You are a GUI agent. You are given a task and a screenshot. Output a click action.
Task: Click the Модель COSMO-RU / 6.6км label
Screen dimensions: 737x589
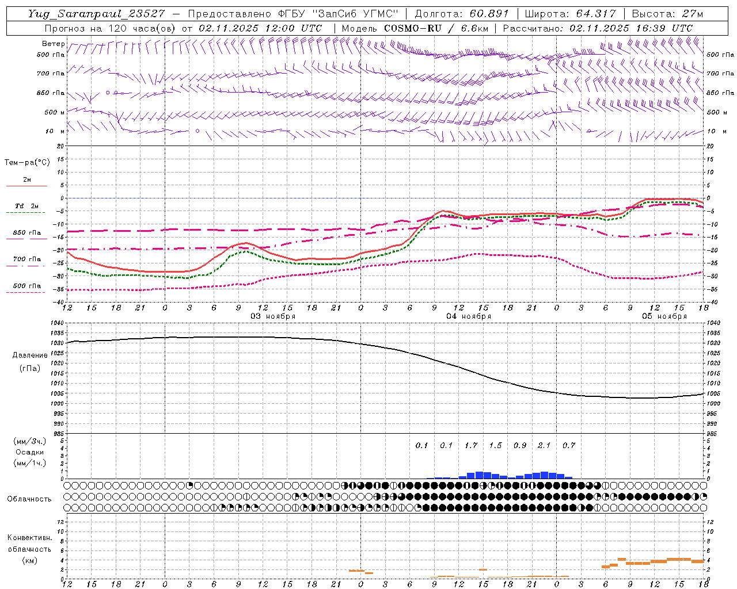pos(415,28)
